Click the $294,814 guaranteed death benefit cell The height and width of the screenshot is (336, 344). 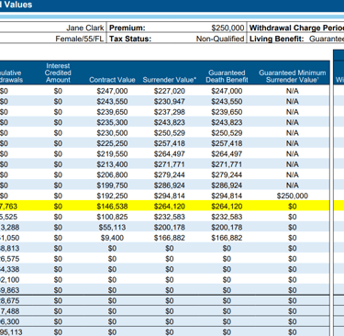tap(227, 196)
